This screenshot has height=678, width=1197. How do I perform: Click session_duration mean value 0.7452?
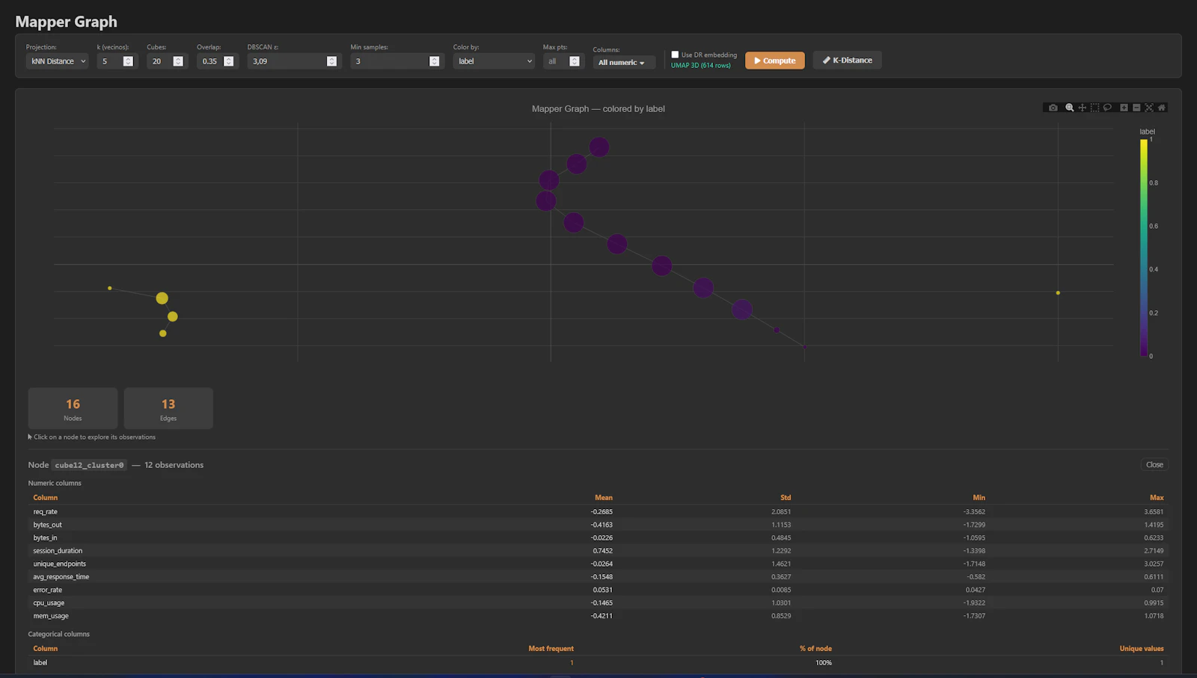pyautogui.click(x=603, y=551)
